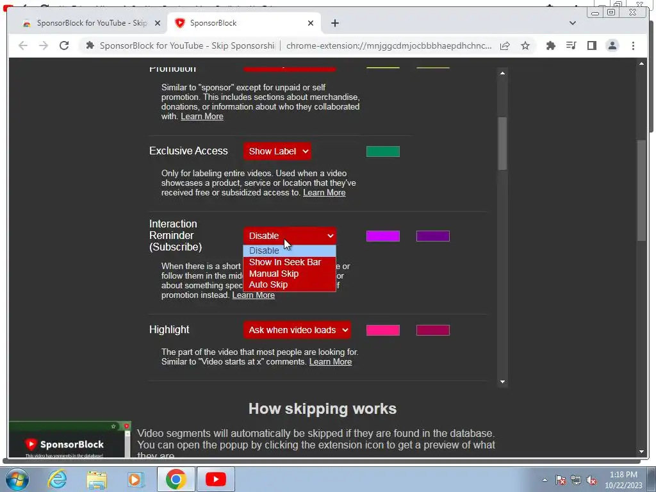Choose Disable option in list
The height and width of the screenshot is (492, 656).
[290, 250]
